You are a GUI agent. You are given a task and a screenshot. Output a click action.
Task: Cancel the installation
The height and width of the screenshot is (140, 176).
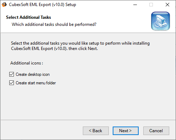coord(156,131)
